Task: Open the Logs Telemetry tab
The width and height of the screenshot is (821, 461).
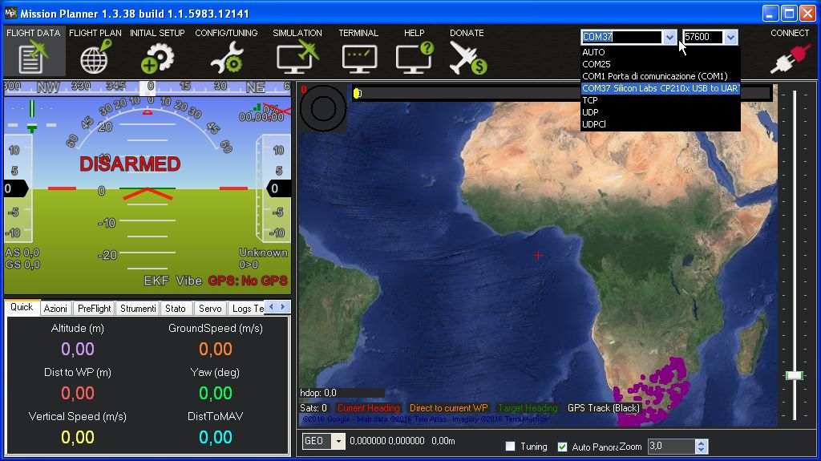Action: point(247,309)
